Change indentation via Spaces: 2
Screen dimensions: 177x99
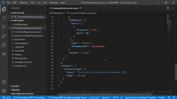coord(106,97)
